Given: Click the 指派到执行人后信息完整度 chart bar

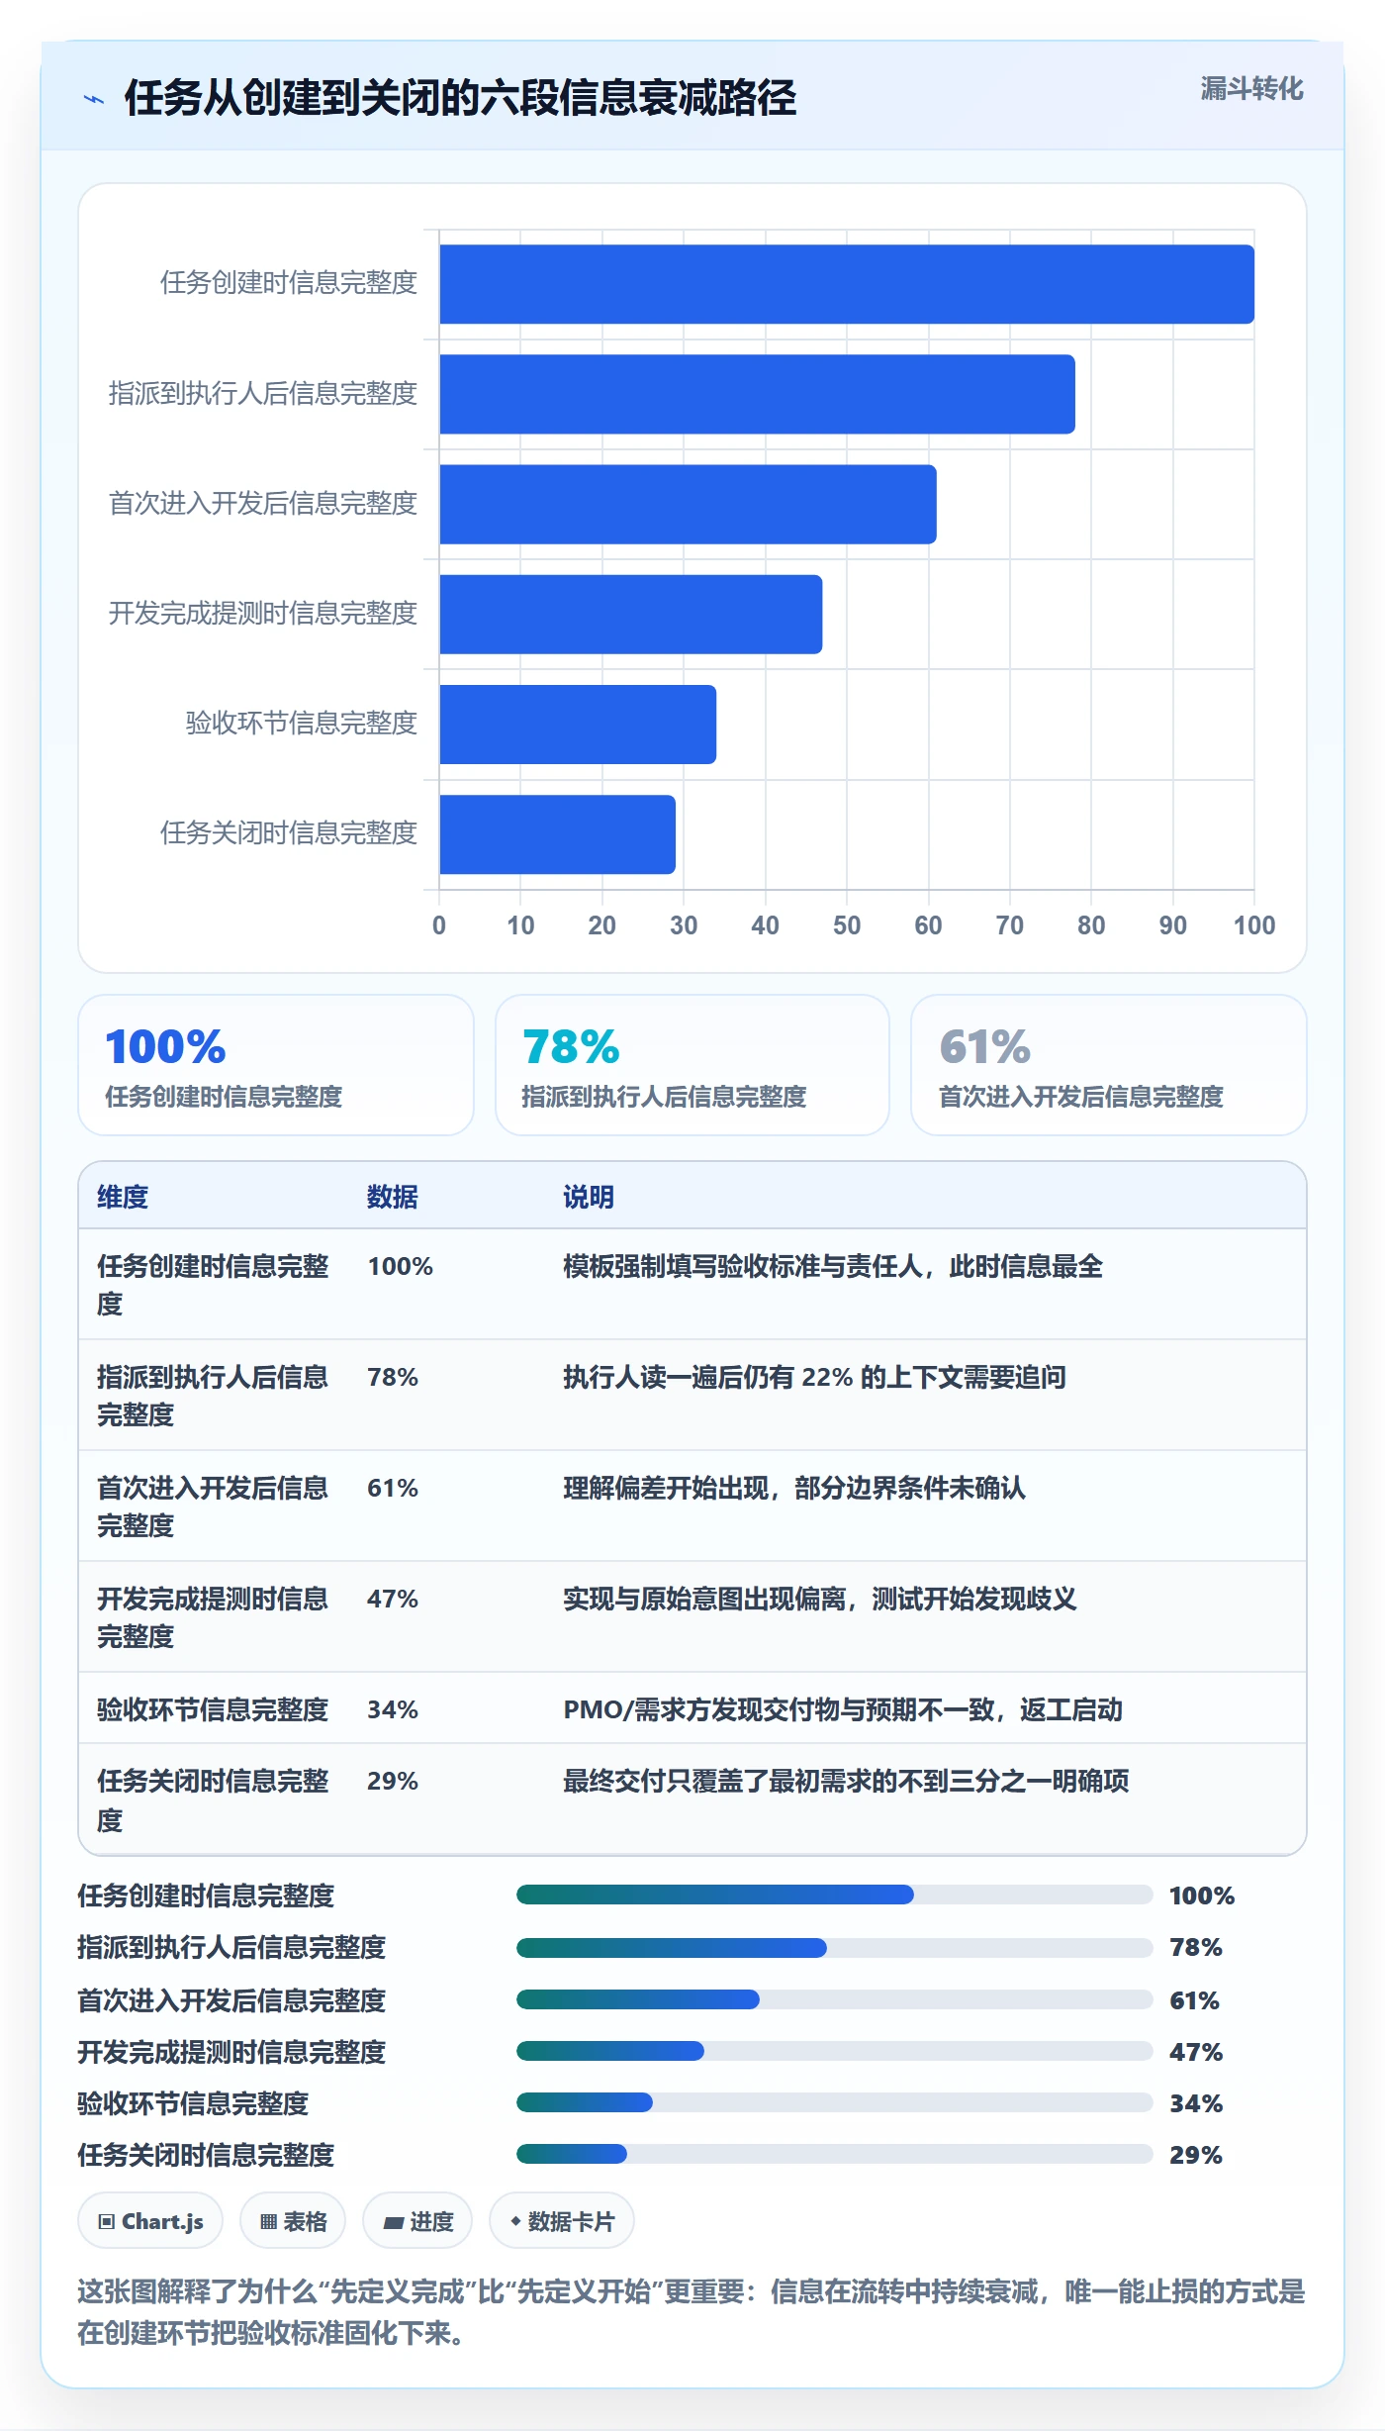Looking at the screenshot, I should click(x=758, y=394).
